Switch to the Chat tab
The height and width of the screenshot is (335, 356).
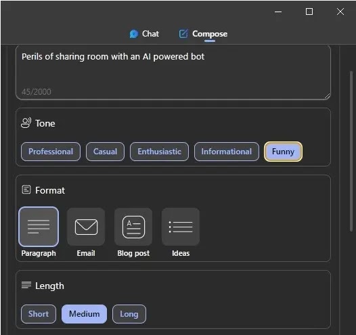pos(144,34)
